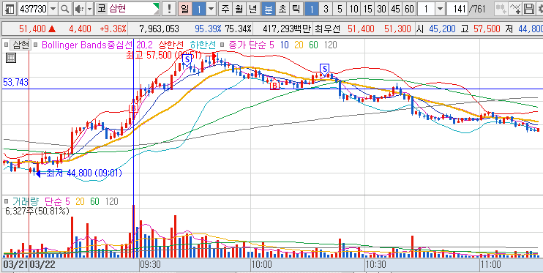Select the 월 monthly chart button

pos(239,9)
